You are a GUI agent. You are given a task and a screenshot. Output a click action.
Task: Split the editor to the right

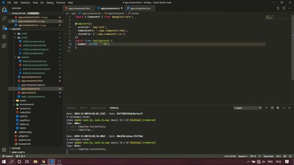tap(284, 8)
